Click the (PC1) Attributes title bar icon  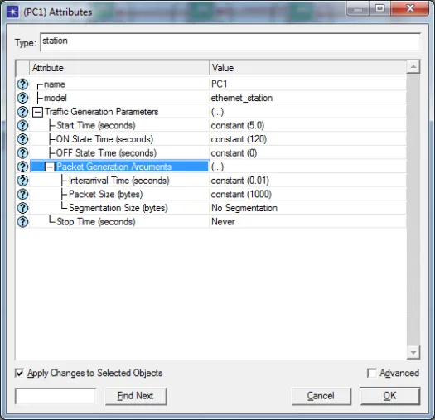(12, 12)
